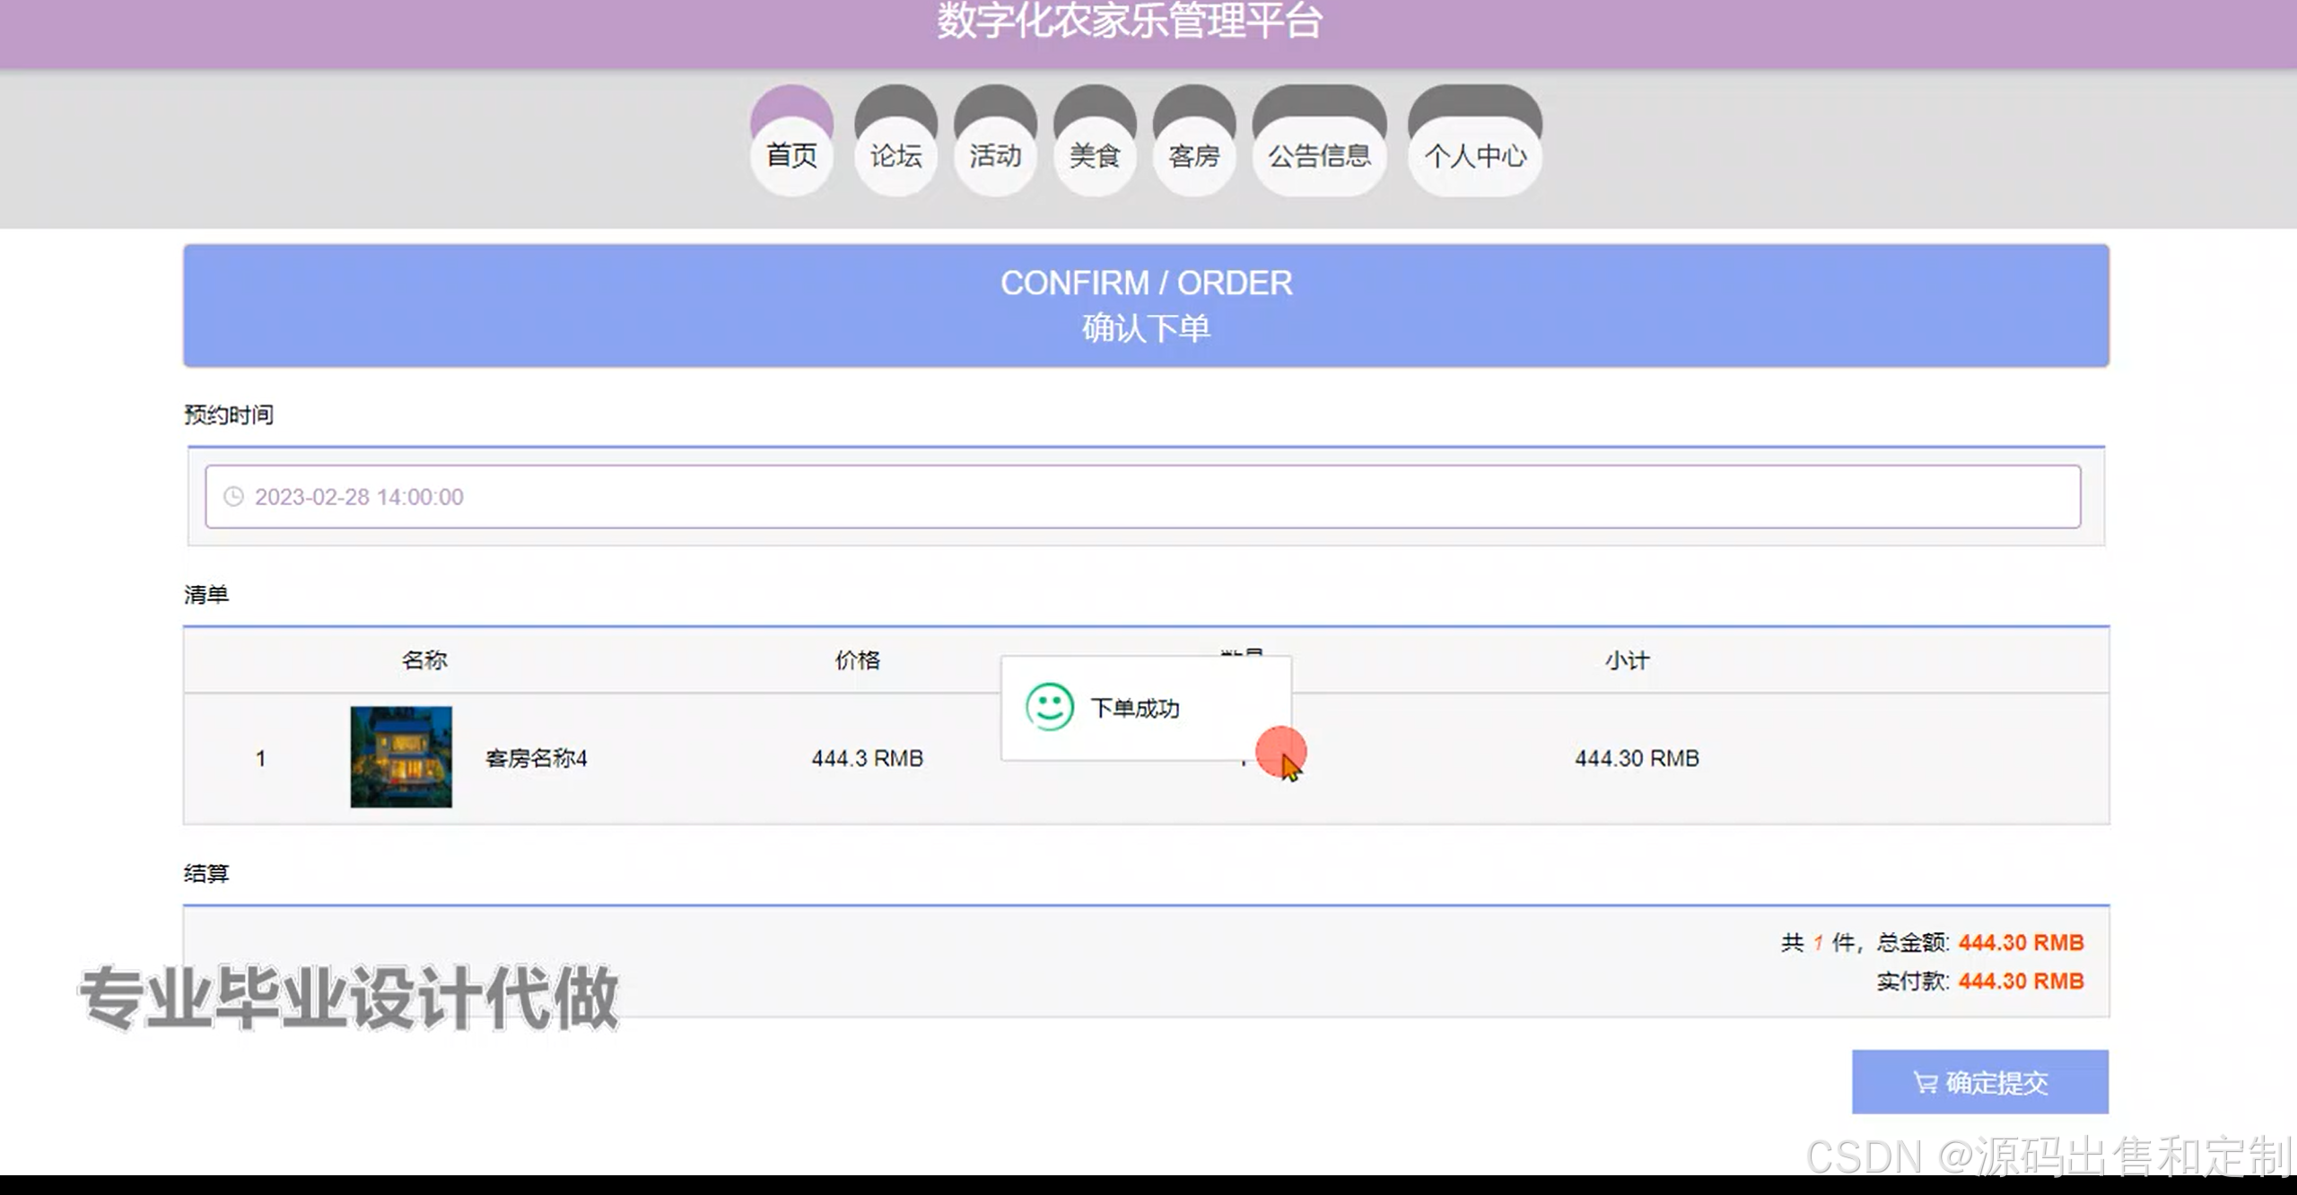Open the 美食 food section

(x=1095, y=155)
